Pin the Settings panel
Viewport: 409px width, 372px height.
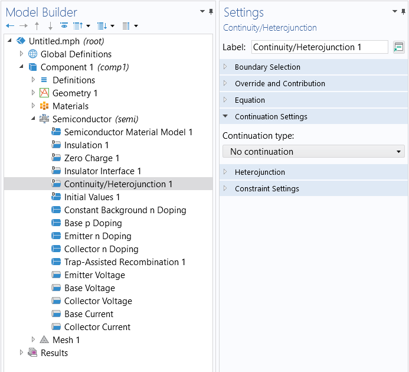point(403,11)
